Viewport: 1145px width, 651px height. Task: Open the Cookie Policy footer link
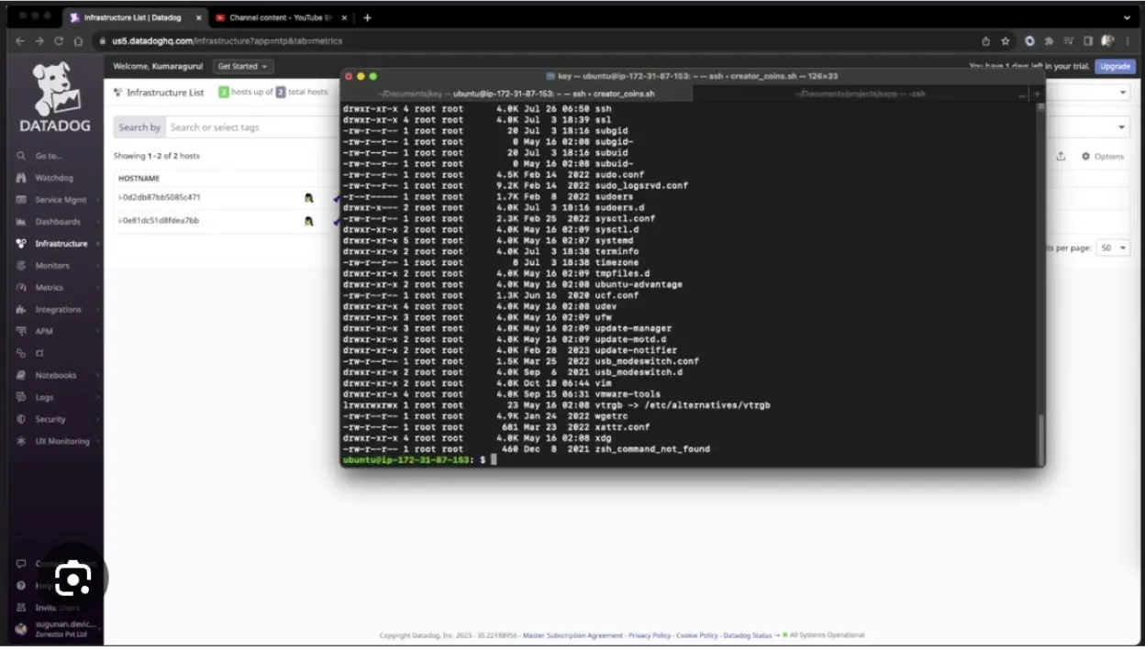[x=695, y=635]
